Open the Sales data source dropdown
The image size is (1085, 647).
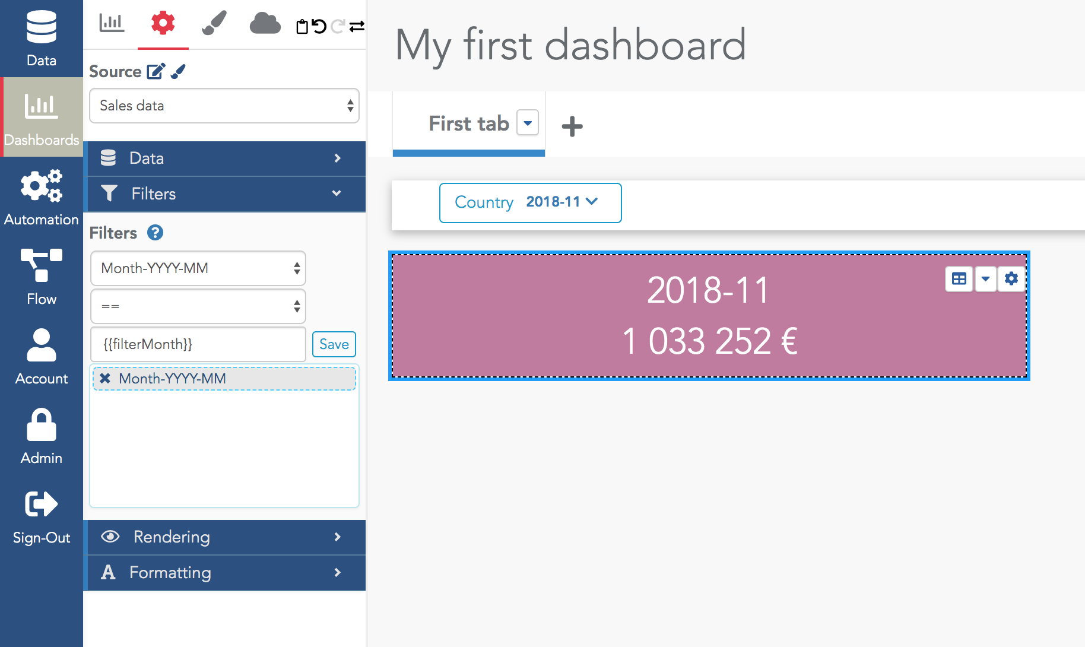(224, 106)
